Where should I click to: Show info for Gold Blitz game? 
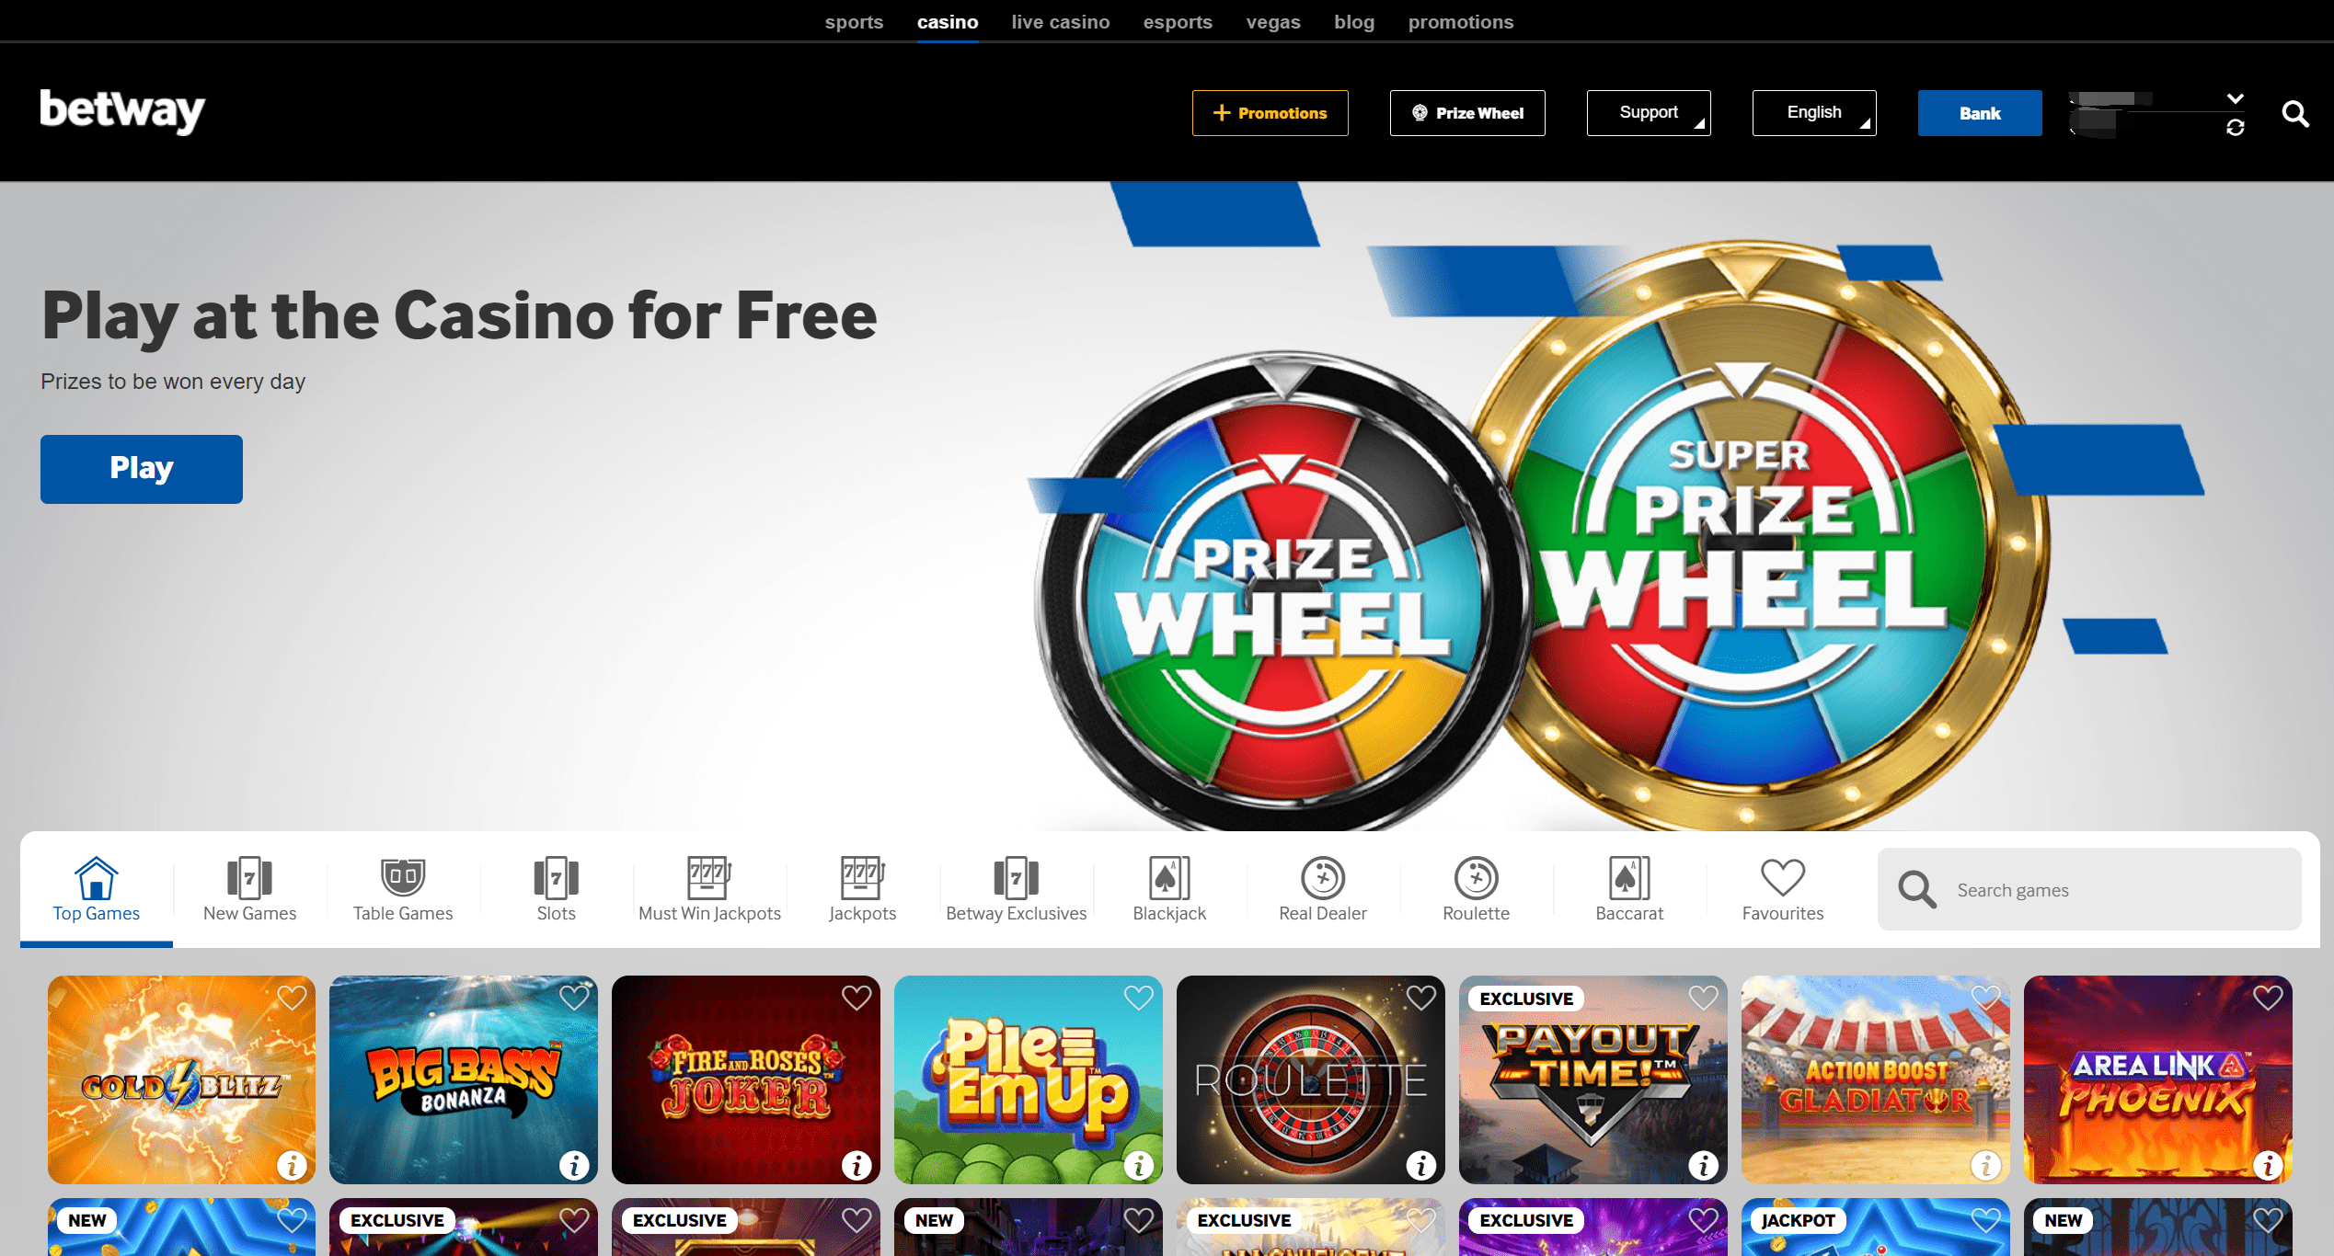pyautogui.click(x=292, y=1165)
